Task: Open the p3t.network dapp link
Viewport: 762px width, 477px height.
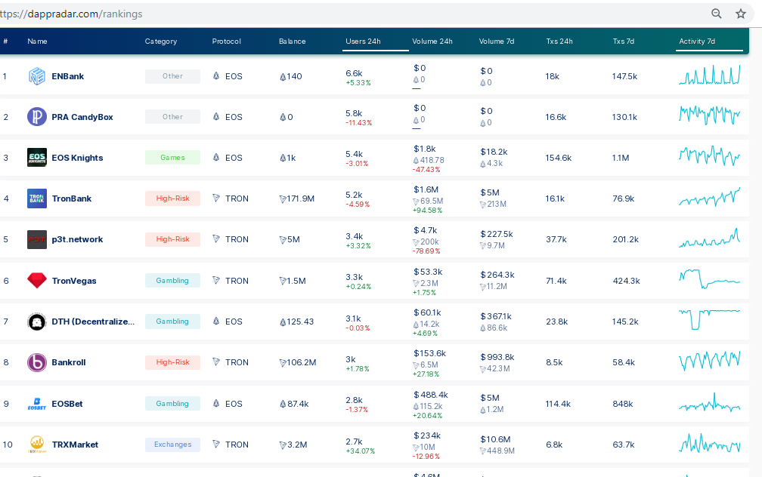Action: 77,239
